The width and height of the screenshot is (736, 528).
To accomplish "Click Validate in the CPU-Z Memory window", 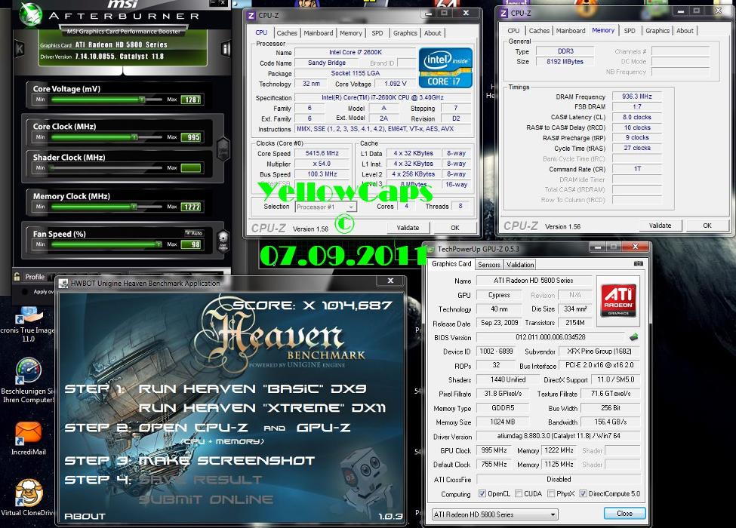I will click(x=660, y=226).
